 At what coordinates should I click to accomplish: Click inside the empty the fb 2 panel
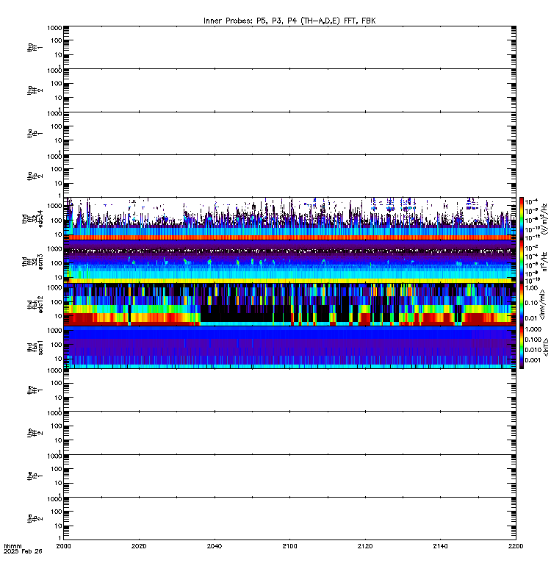tap(289, 519)
